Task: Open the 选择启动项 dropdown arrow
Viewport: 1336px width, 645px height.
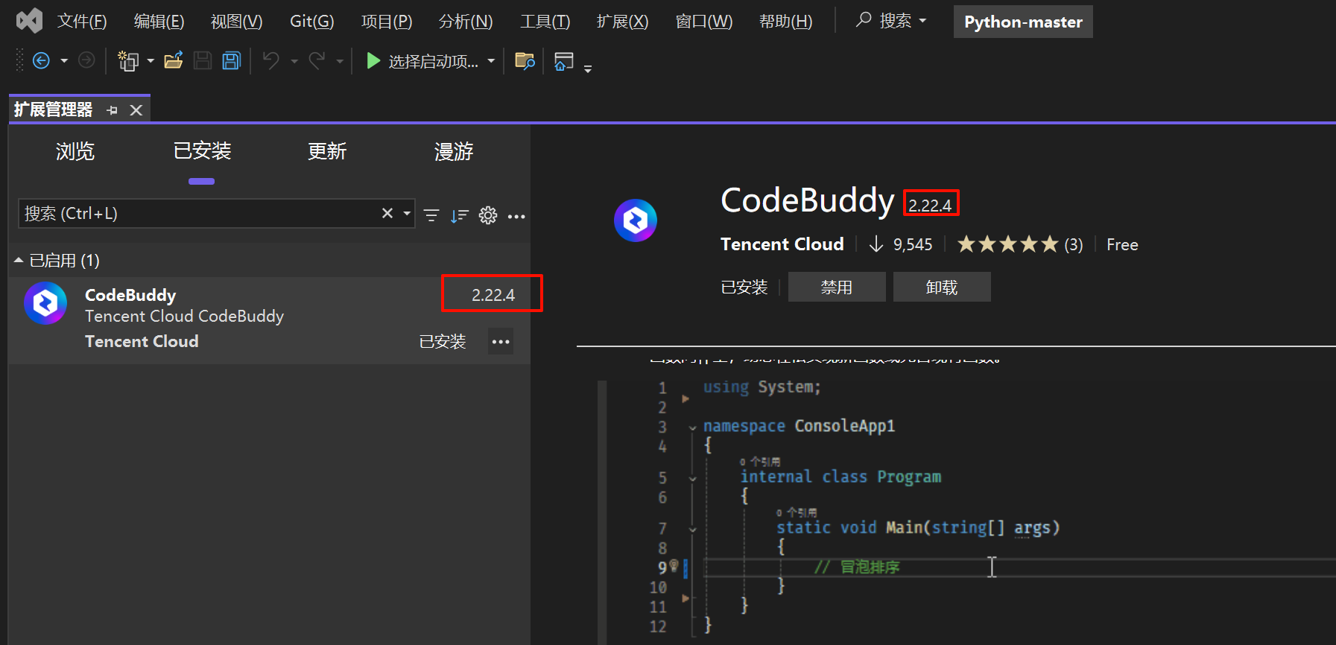Action: 491,61
